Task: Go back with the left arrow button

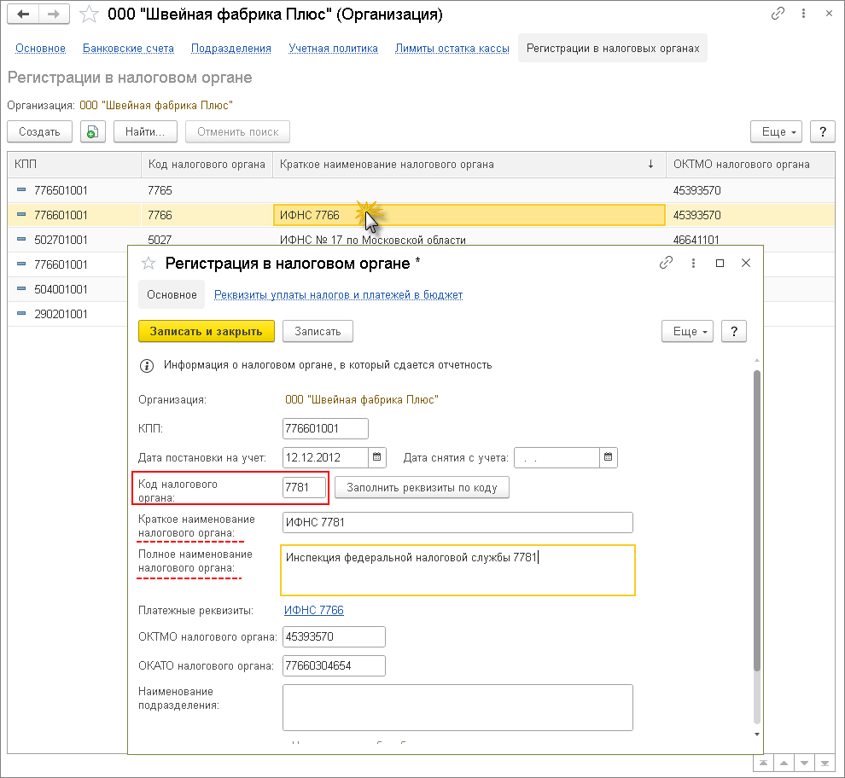Action: [x=23, y=14]
